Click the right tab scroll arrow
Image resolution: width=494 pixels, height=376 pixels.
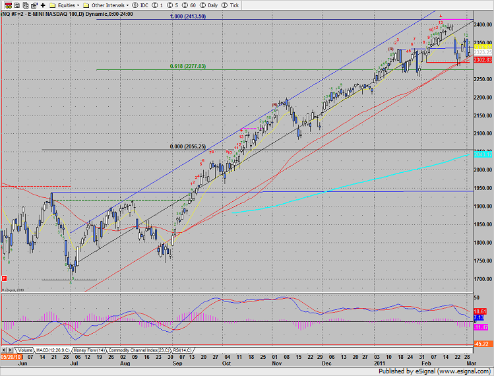point(10,350)
